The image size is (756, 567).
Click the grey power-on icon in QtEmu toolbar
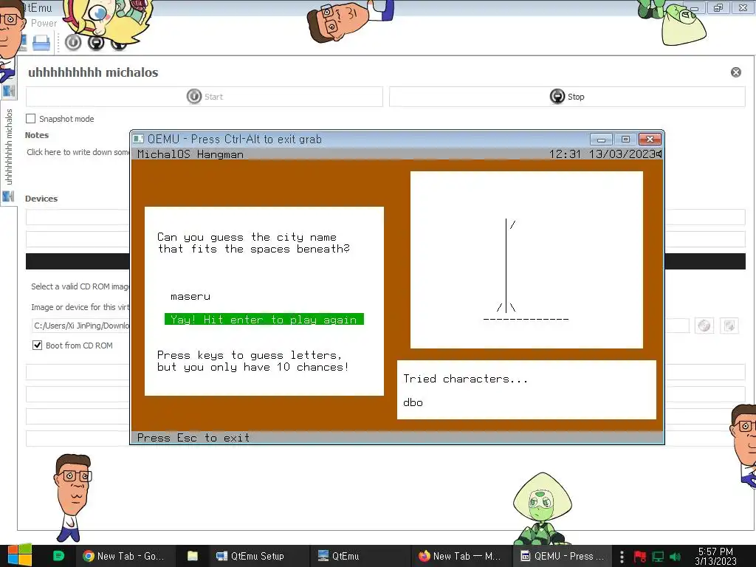[73, 42]
